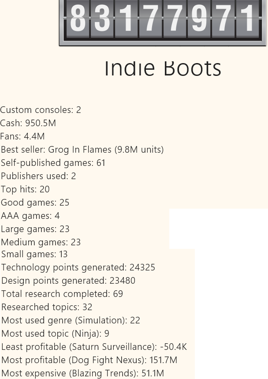Select Most used genre (Simulation) line

click(71, 320)
